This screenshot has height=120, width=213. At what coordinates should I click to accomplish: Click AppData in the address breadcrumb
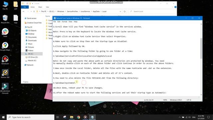96,11
